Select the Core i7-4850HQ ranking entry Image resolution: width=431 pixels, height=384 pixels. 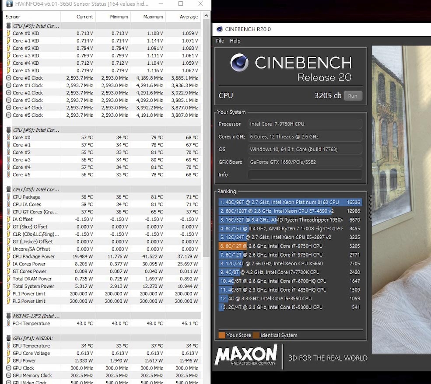[x=290, y=290]
